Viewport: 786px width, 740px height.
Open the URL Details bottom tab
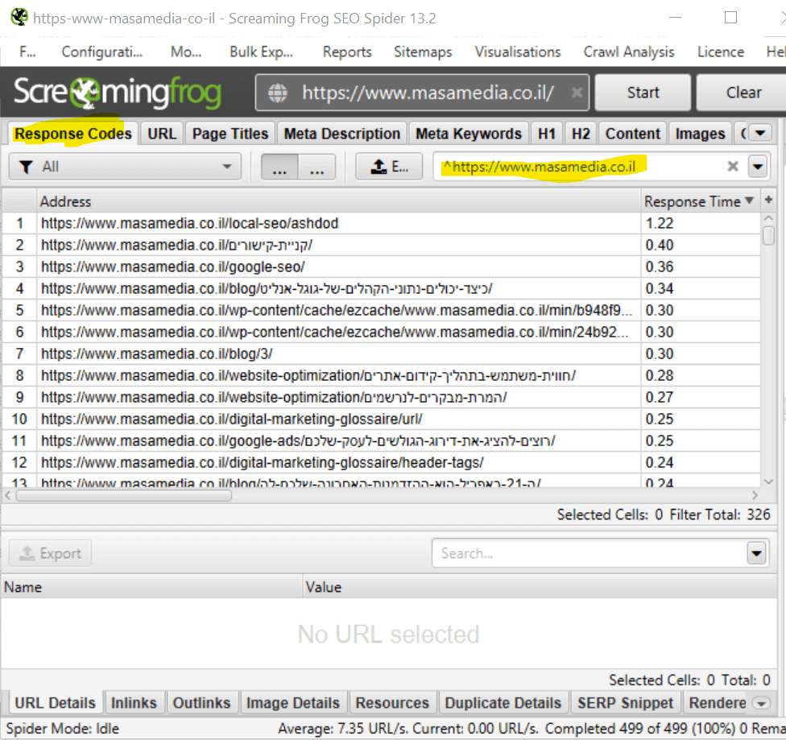coord(55,703)
